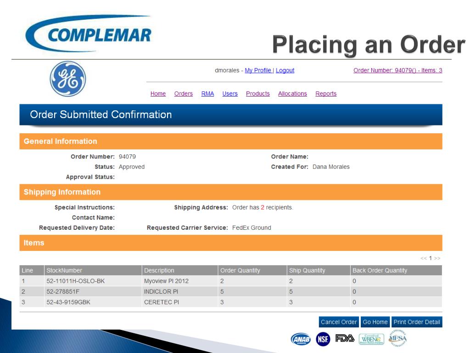Click the Order Submitted Confirmation banner title
The height and width of the screenshot is (353, 470).
(101, 114)
